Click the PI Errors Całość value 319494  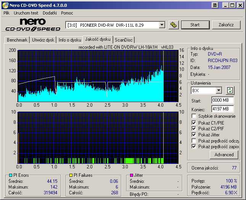tap(50, 193)
